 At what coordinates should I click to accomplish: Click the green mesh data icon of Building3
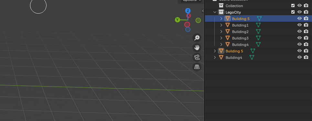pos(258,38)
